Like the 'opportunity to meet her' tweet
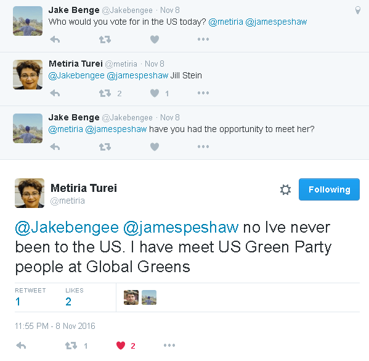The width and height of the screenshot is (369, 361). pyautogui.click(x=155, y=147)
